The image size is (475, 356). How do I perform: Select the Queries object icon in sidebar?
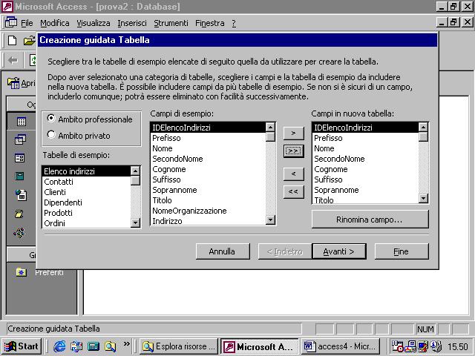[x=20, y=139]
